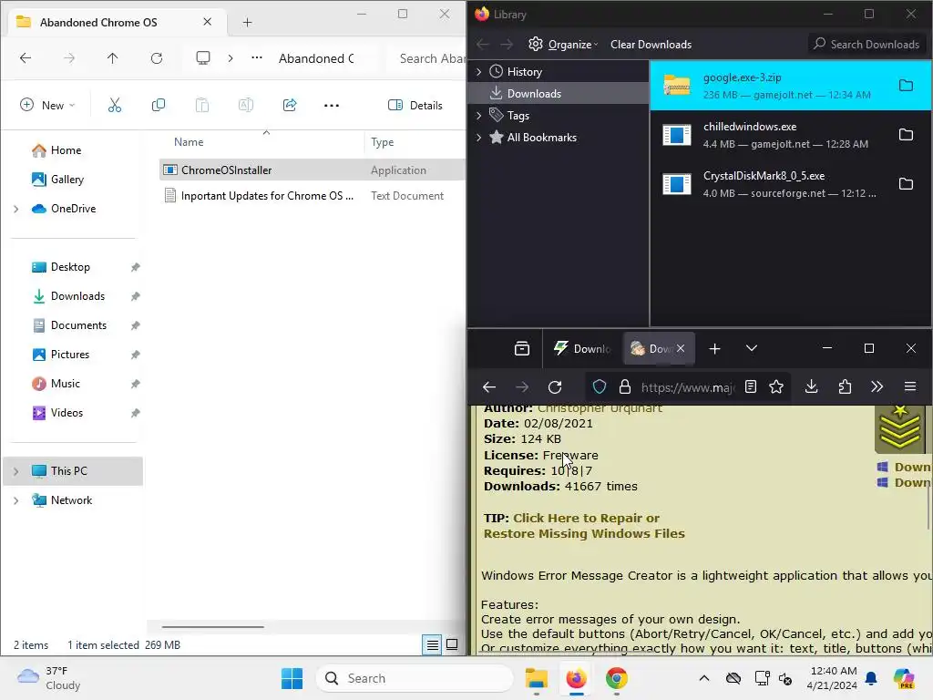Open Firefox list all tabs dropdown

(x=752, y=349)
